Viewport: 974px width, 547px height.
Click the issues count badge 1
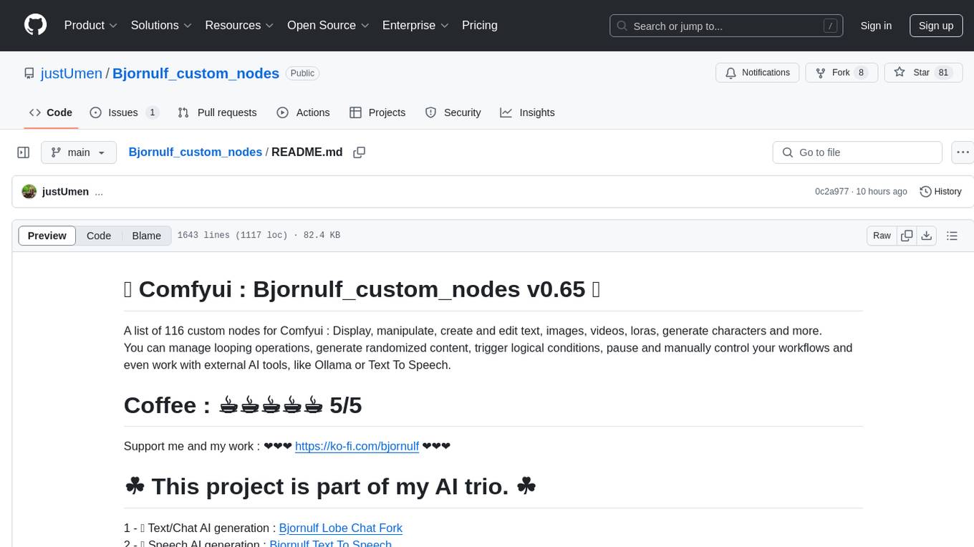click(x=152, y=112)
